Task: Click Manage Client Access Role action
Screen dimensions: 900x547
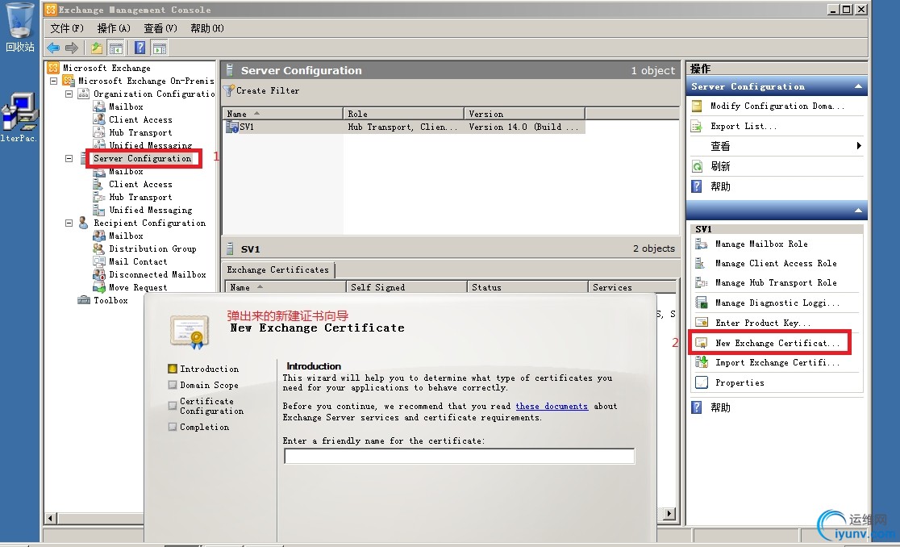Action: tap(776, 264)
